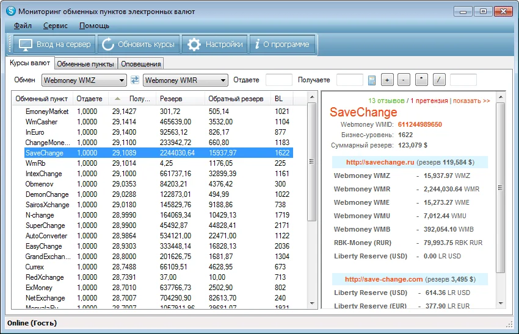Click the показать >> reviews link

[471, 101]
